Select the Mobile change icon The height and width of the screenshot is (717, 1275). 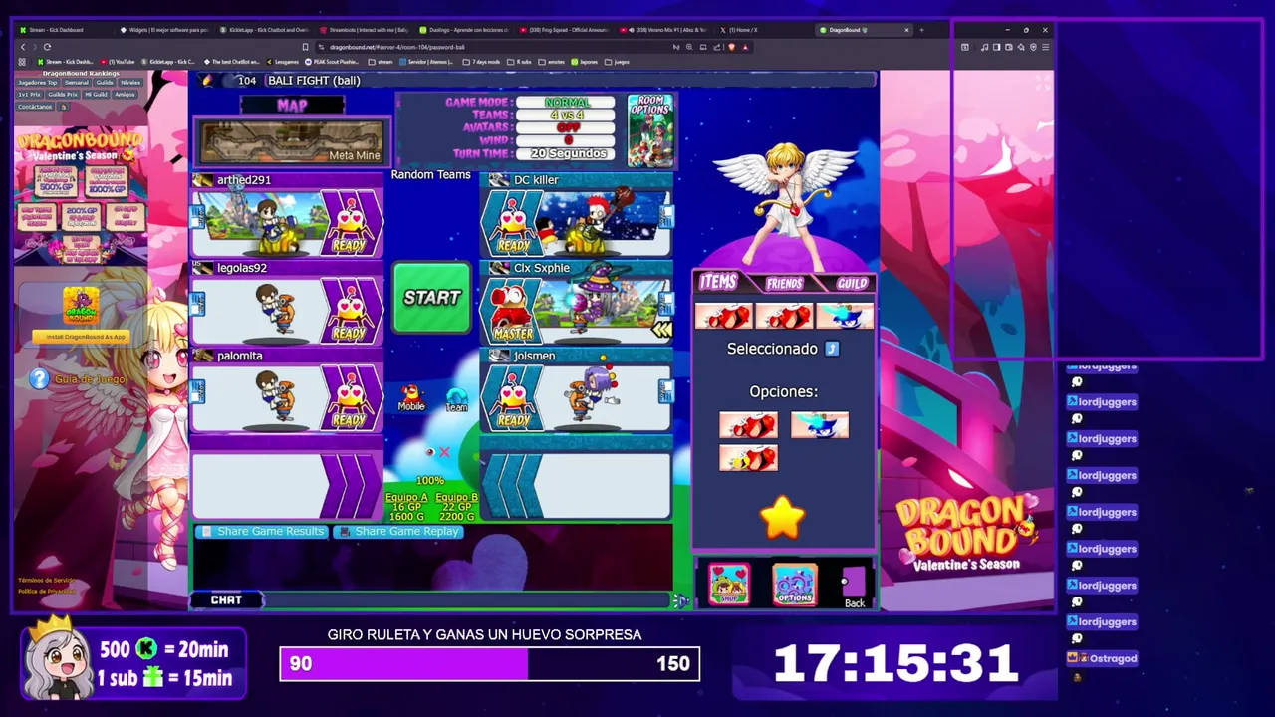pyautogui.click(x=410, y=397)
